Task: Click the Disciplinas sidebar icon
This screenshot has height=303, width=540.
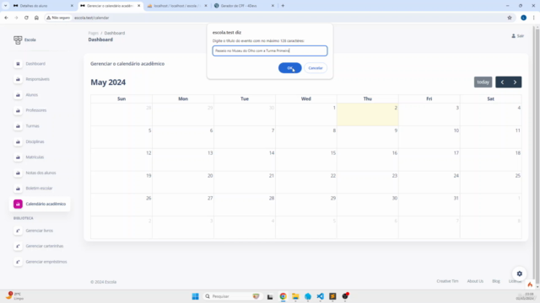Action: 18,141
